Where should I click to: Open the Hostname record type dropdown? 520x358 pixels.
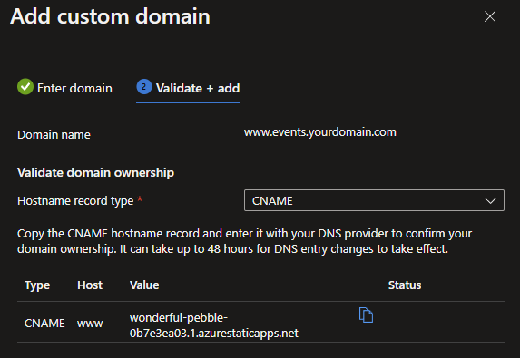point(374,200)
